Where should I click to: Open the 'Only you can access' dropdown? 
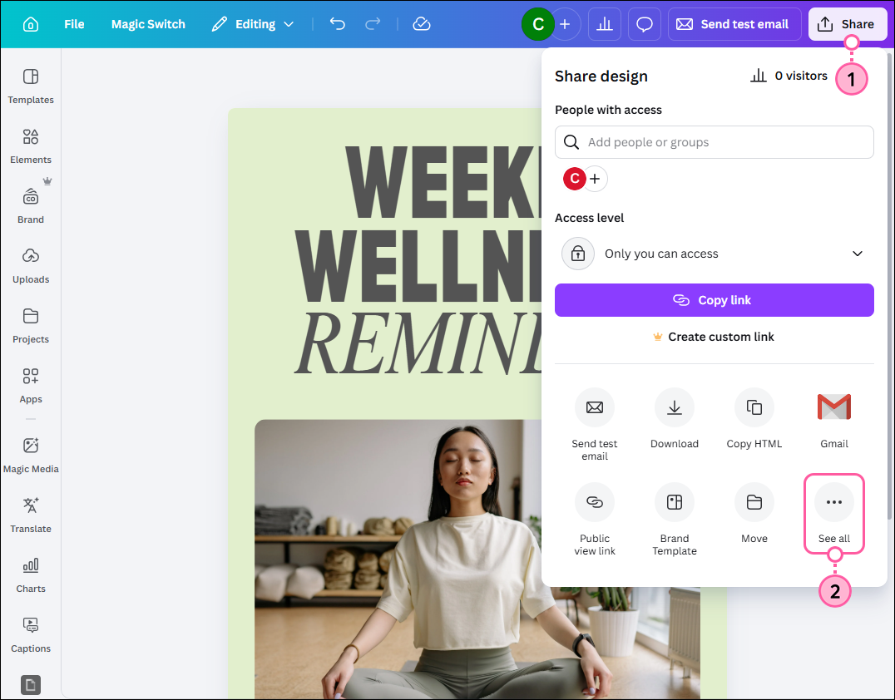coord(714,254)
